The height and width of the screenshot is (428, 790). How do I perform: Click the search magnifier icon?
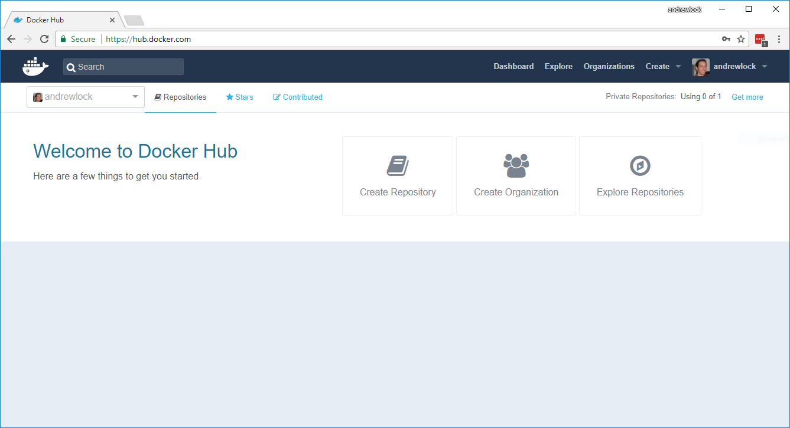[x=71, y=67]
